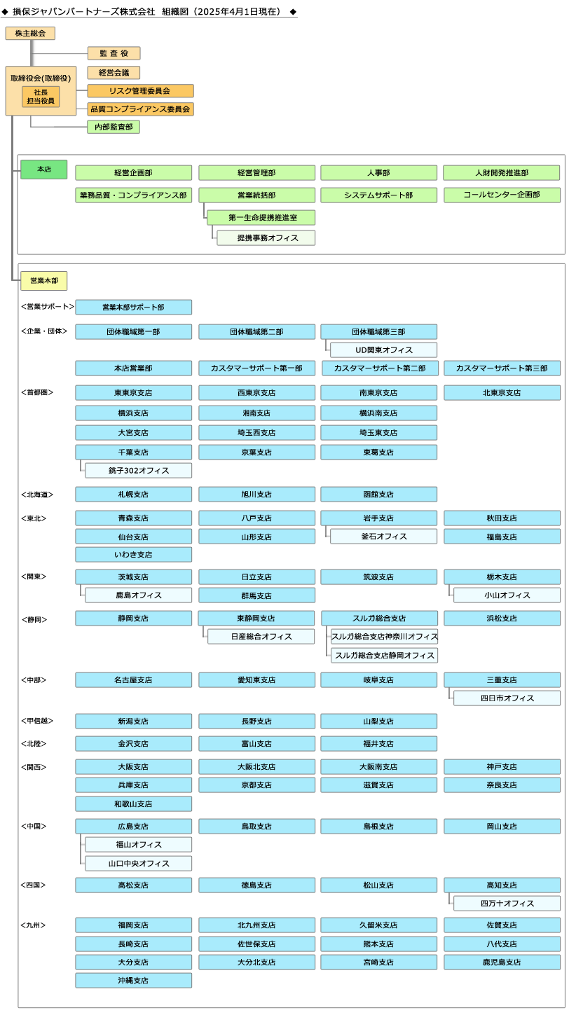Open the 福山オフィス box

click(x=139, y=845)
